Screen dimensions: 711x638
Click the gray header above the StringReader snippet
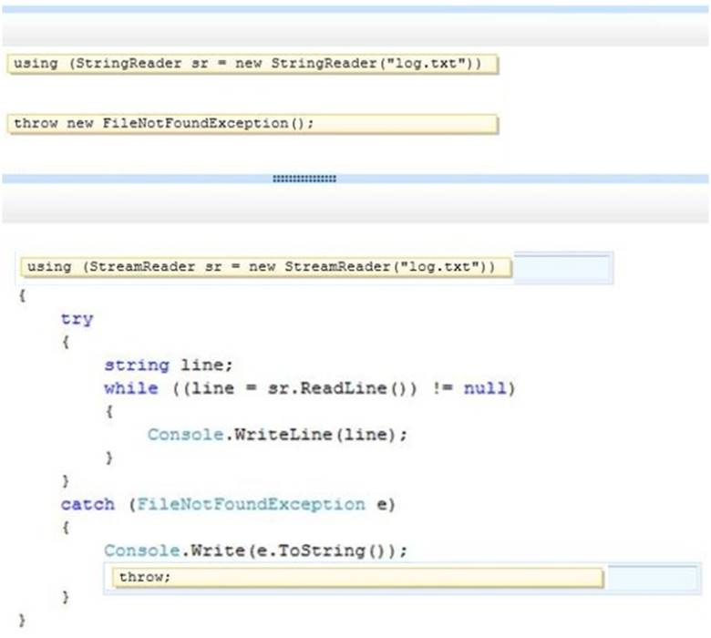pyautogui.click(x=355, y=30)
